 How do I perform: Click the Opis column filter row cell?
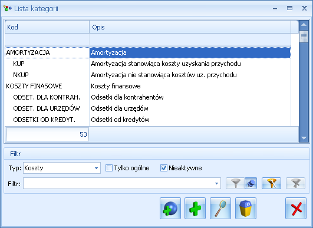[190, 39]
